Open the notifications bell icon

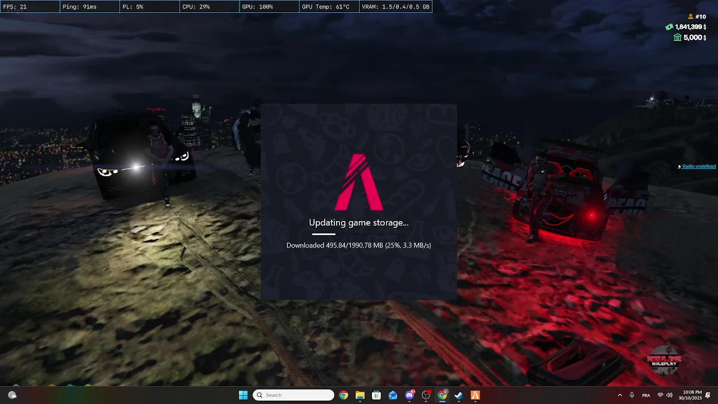coord(708,395)
